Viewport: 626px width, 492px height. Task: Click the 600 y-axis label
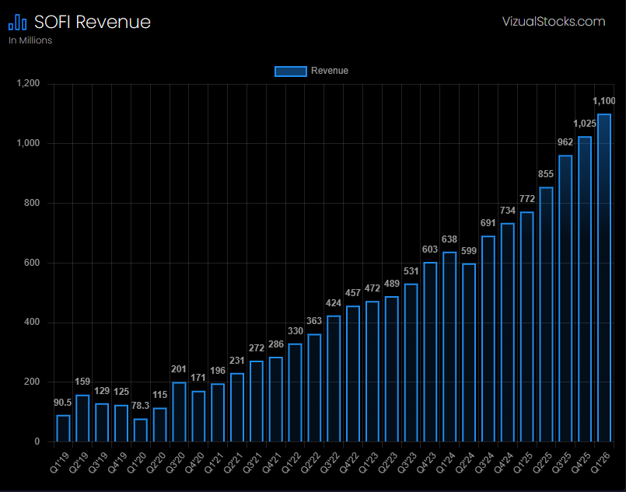click(x=32, y=263)
